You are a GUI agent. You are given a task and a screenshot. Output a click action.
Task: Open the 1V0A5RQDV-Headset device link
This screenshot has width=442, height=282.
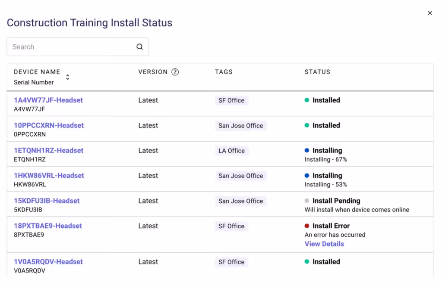[x=48, y=262]
